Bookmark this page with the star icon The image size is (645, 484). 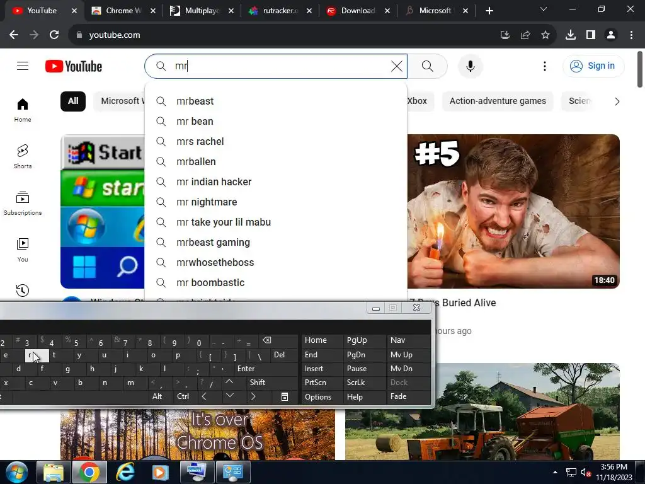(545, 35)
